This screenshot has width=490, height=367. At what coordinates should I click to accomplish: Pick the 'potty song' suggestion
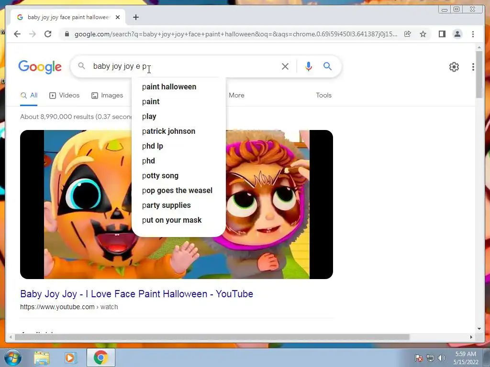(178, 176)
